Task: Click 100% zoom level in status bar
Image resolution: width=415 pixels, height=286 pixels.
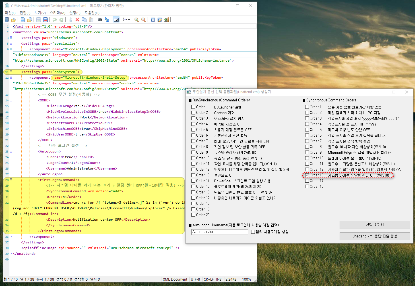Action: 246,279
